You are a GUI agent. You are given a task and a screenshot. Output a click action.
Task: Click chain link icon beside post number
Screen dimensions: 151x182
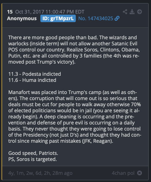[117, 19]
